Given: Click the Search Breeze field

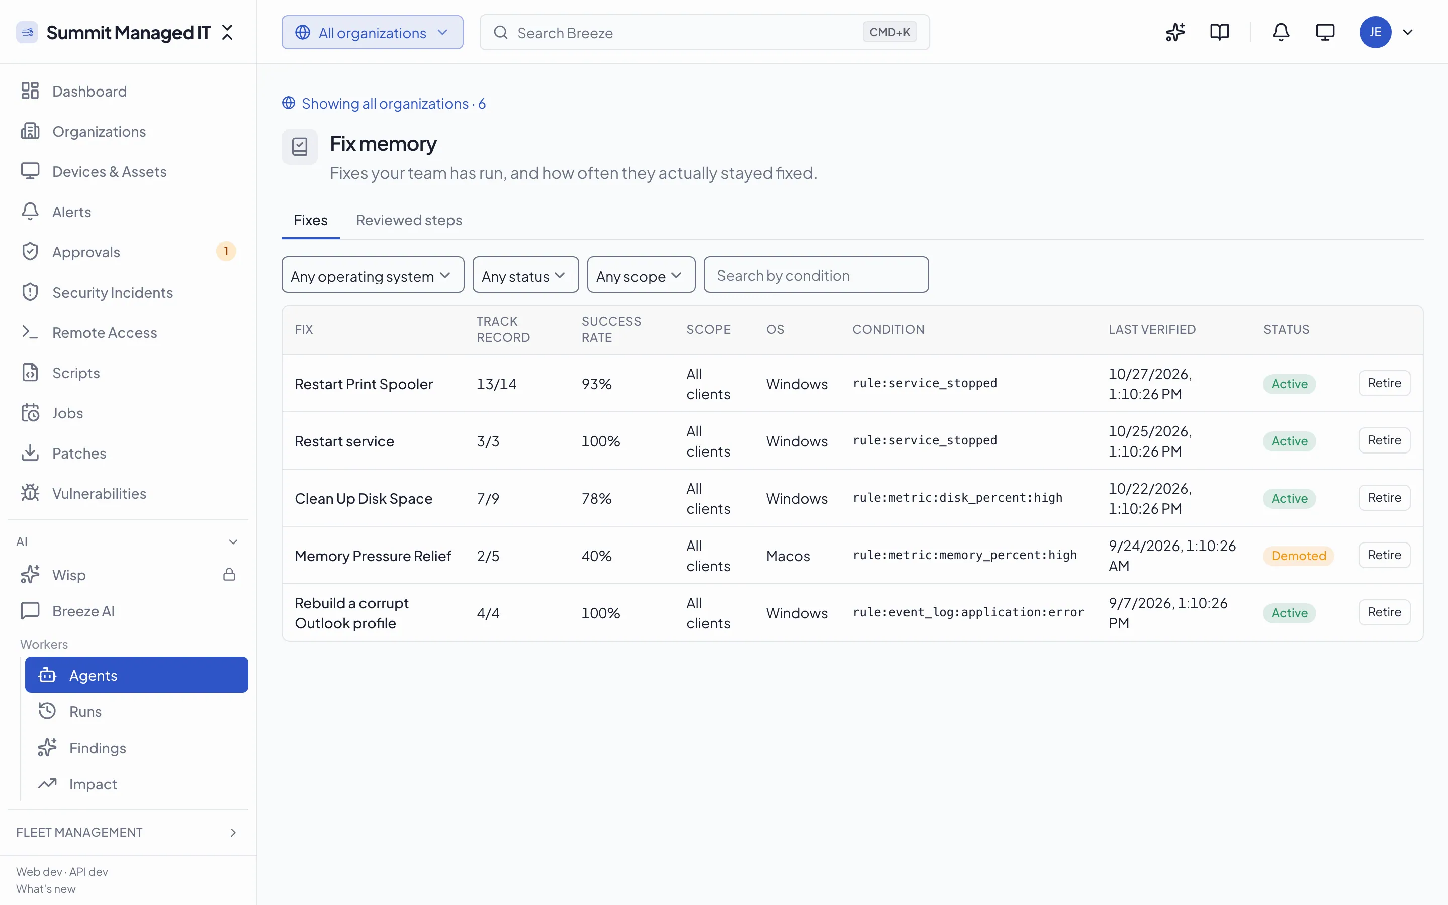Looking at the screenshot, I should point(704,32).
